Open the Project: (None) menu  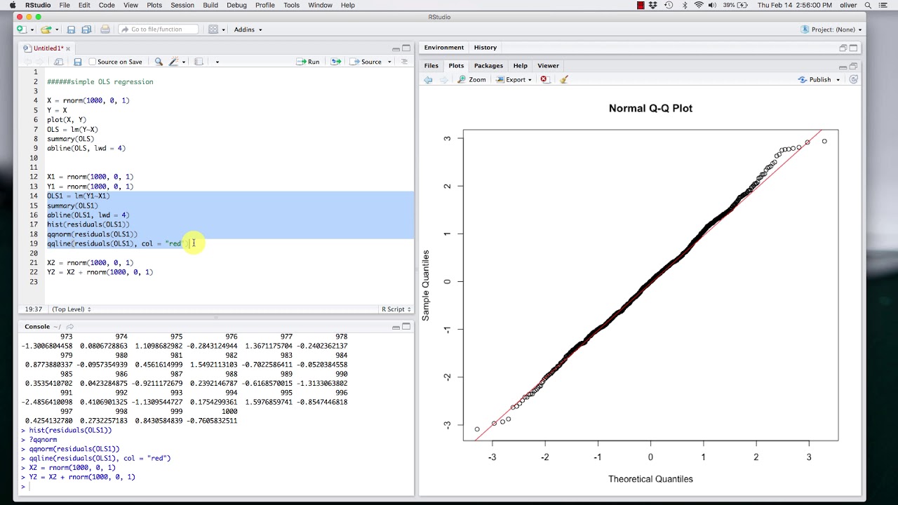point(832,29)
